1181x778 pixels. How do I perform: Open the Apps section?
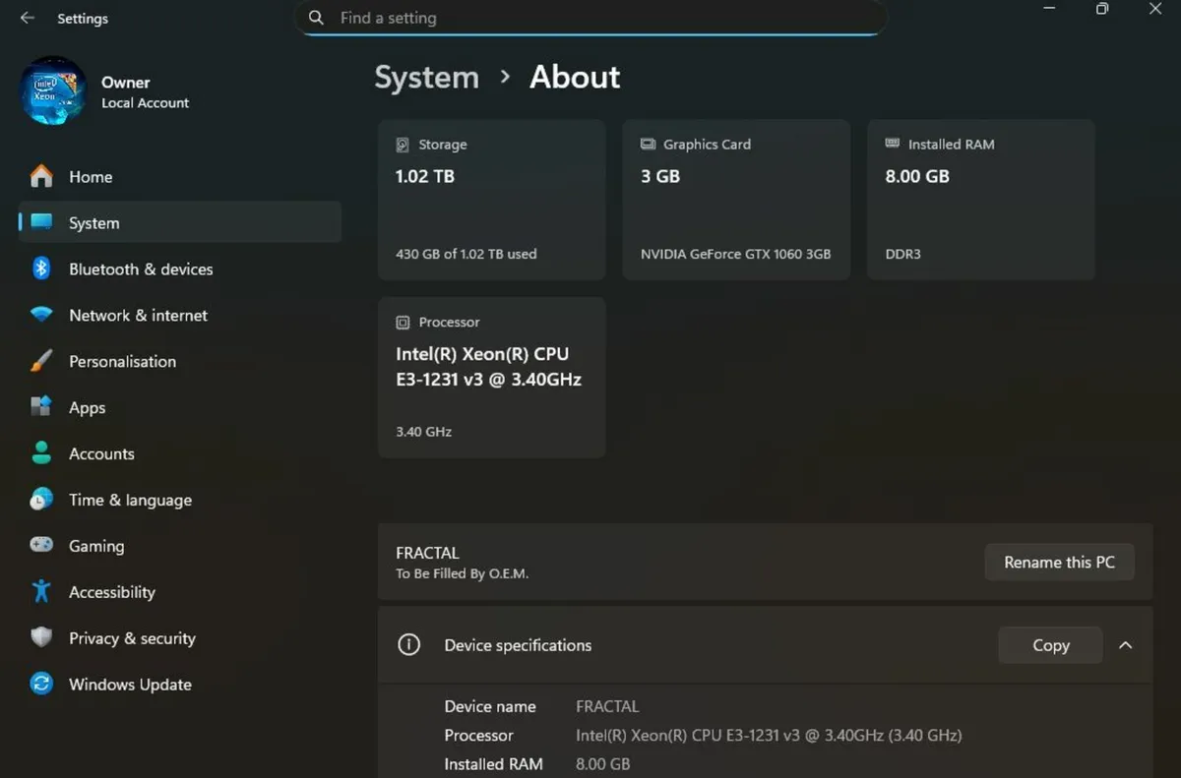(x=87, y=407)
